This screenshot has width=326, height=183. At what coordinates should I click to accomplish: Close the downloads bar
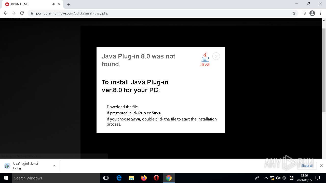[x=321, y=166]
